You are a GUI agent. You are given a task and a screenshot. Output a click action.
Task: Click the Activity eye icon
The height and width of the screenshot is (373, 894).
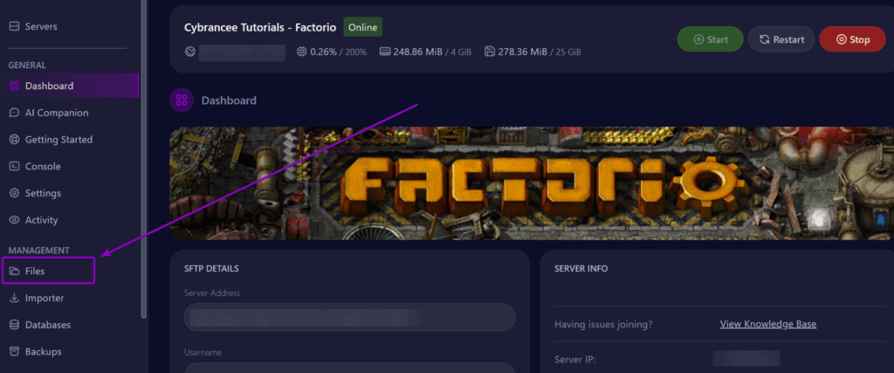(15, 220)
